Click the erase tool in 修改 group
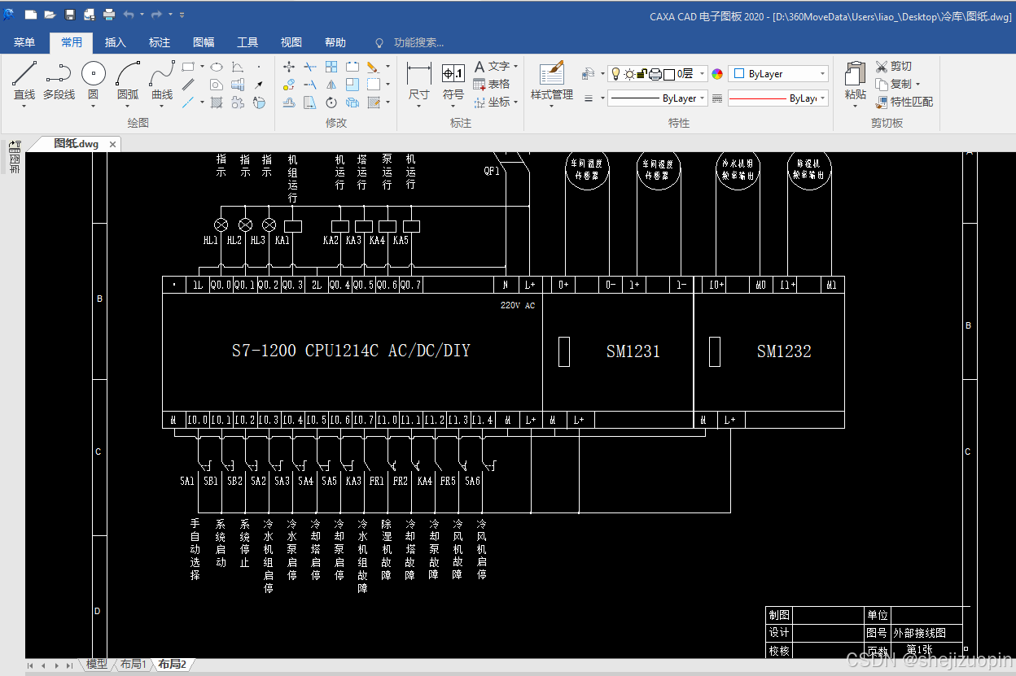Viewport: 1016px width, 676px height. point(373,67)
